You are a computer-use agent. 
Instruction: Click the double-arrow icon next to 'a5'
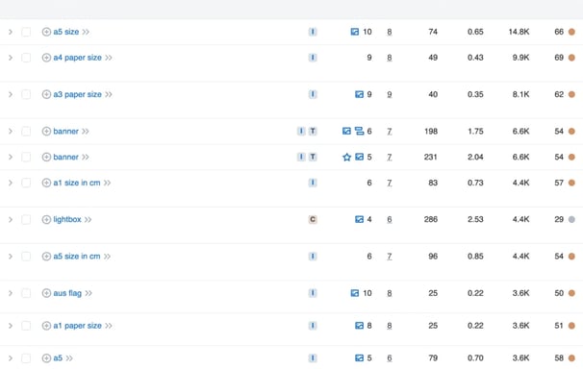pos(69,358)
